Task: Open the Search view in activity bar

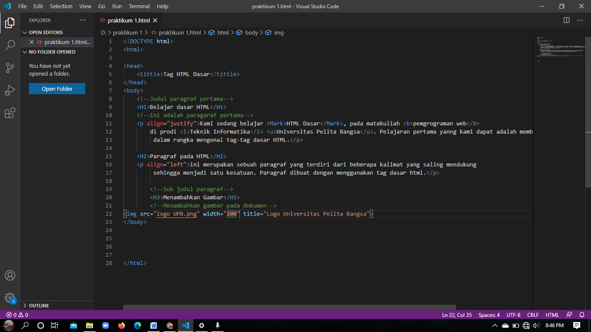Action: (x=10, y=45)
